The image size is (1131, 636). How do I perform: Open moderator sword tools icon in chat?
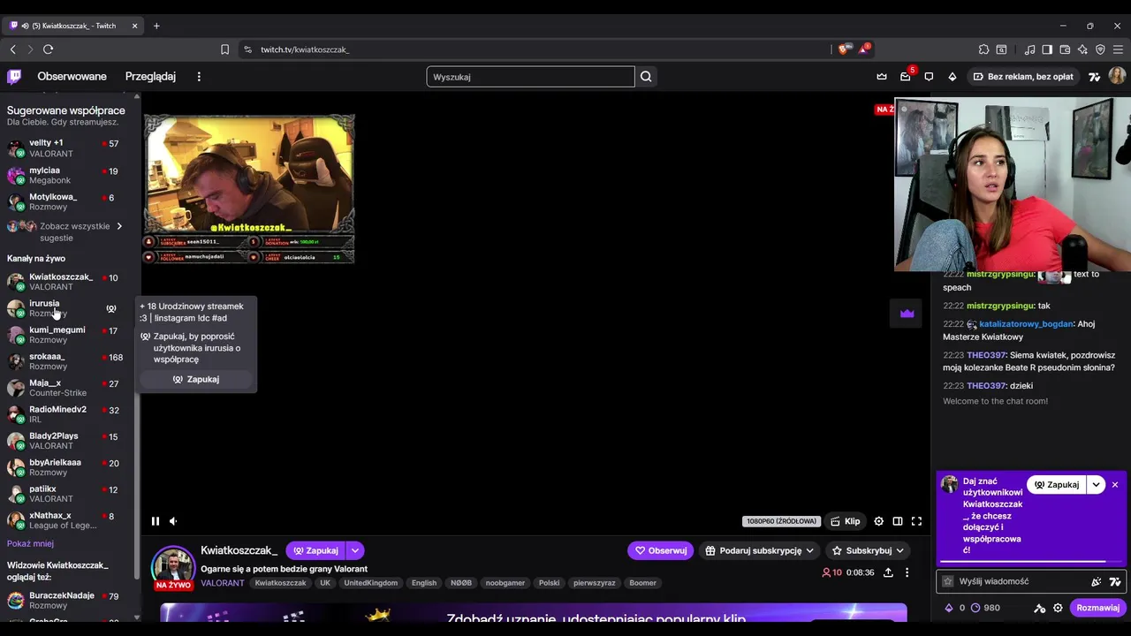pos(1040,608)
